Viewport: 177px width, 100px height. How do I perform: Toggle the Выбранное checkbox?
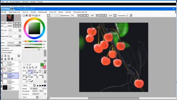click(x=61, y=16)
